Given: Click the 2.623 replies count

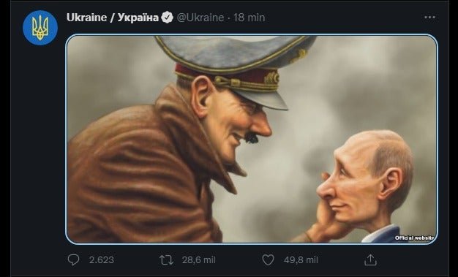Looking at the screenshot, I should (102, 259).
